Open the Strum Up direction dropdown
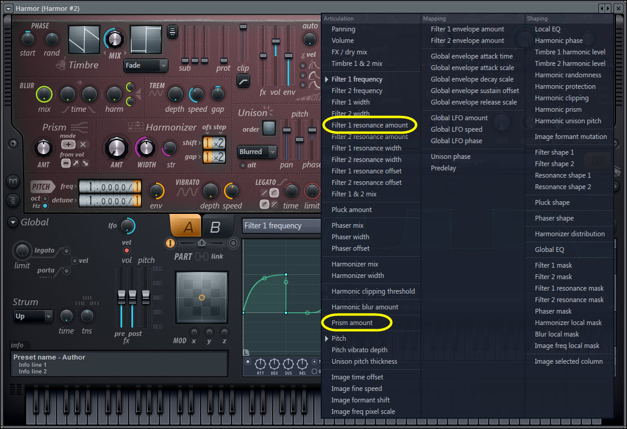 (33, 317)
